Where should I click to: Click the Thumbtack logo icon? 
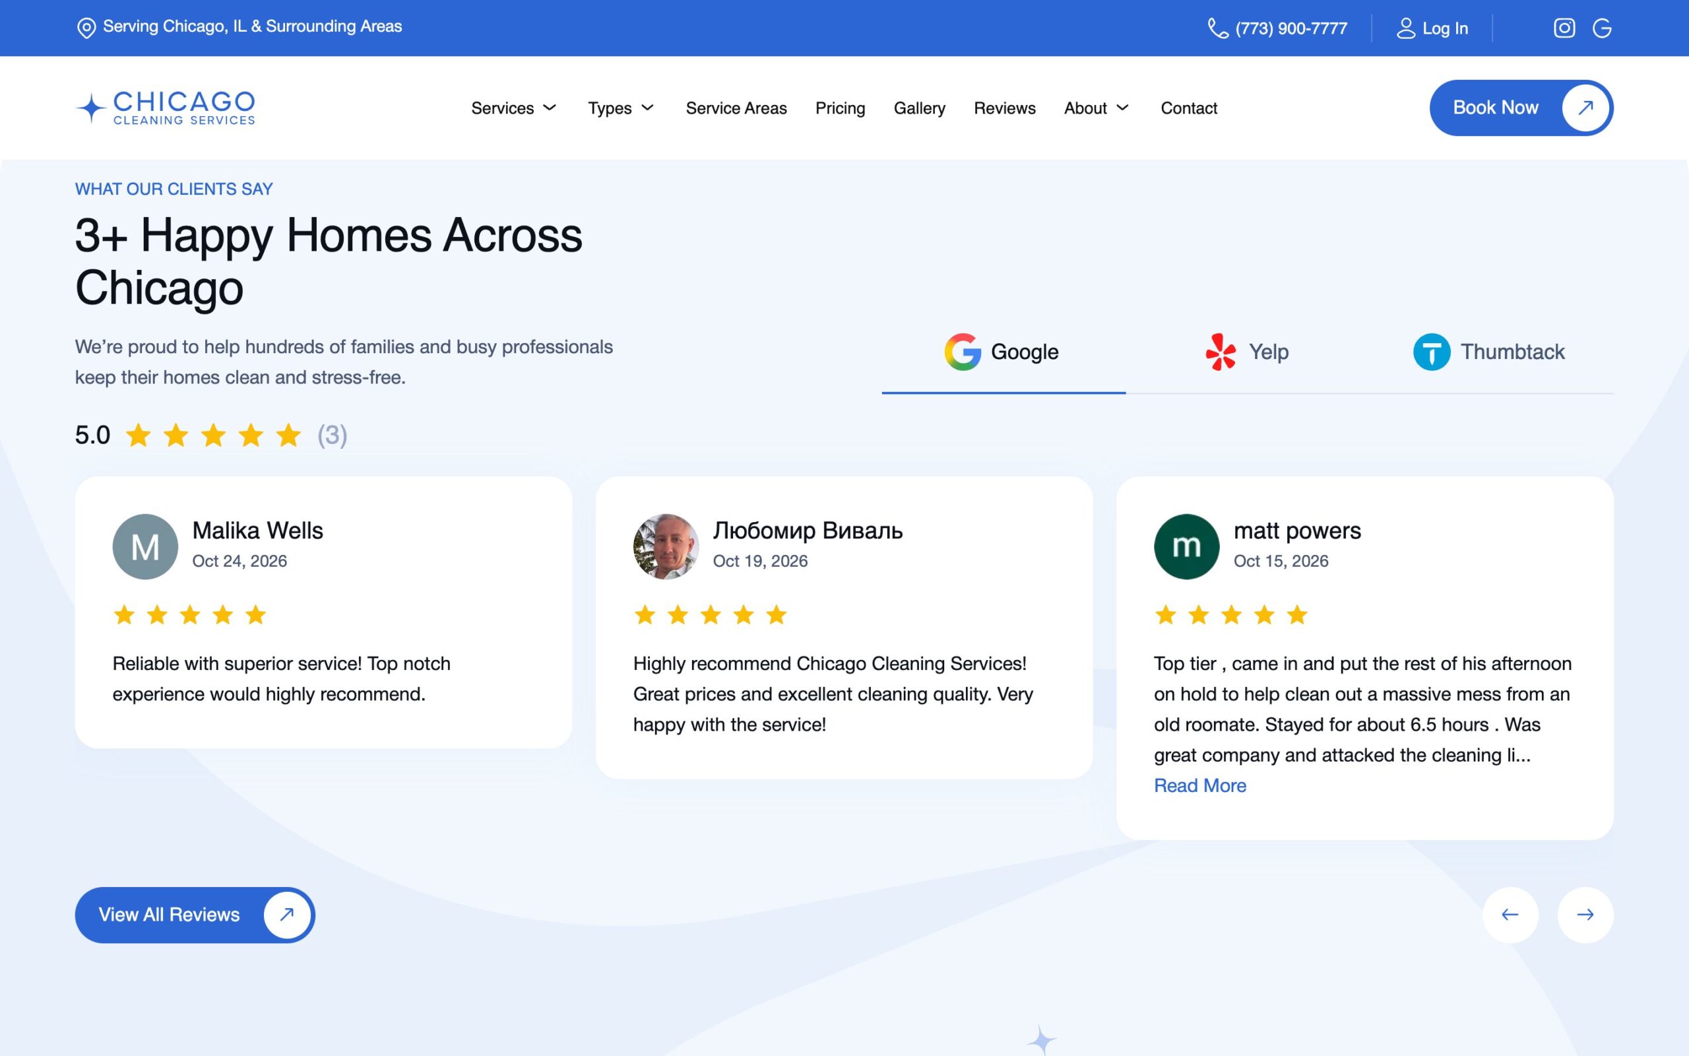[1432, 351]
